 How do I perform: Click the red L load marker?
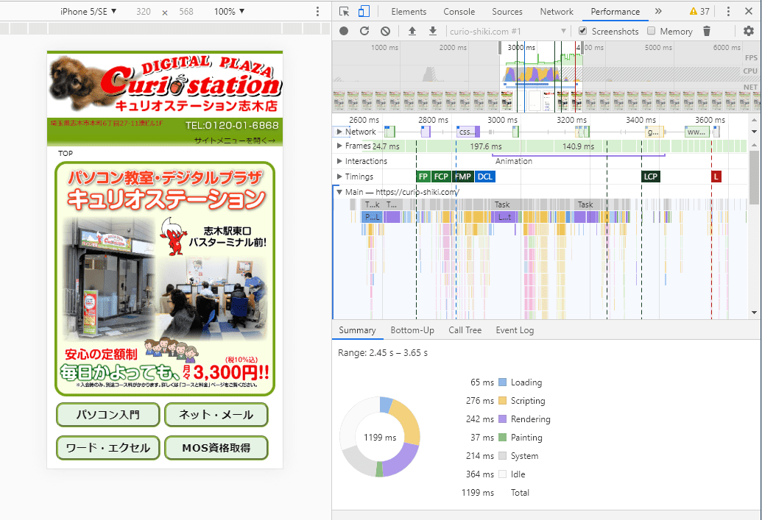tap(716, 177)
